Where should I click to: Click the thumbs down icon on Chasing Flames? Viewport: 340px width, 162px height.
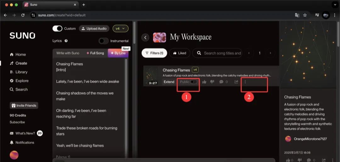point(212,82)
